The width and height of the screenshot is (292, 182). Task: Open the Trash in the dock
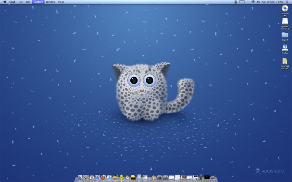213,177
